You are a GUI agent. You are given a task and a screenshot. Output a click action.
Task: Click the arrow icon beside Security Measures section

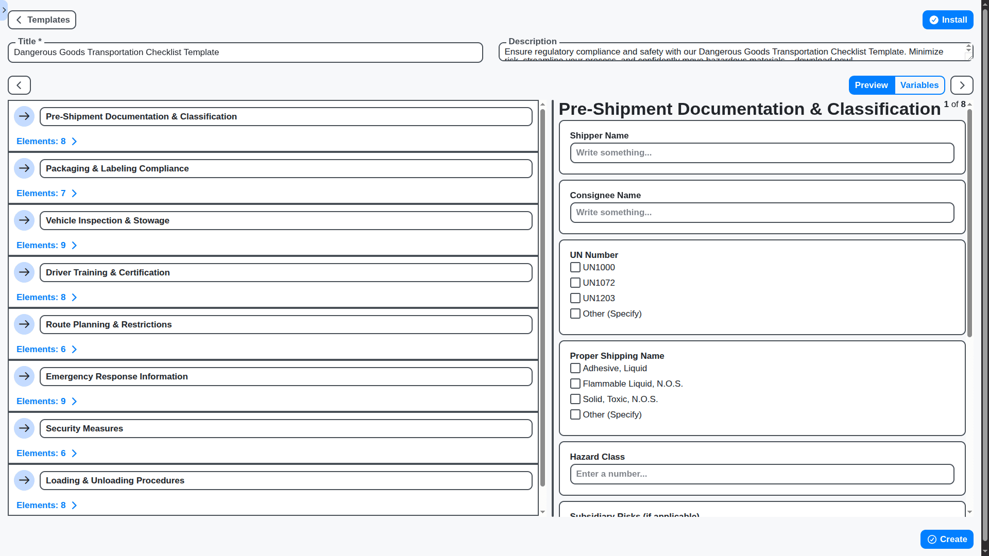(24, 428)
